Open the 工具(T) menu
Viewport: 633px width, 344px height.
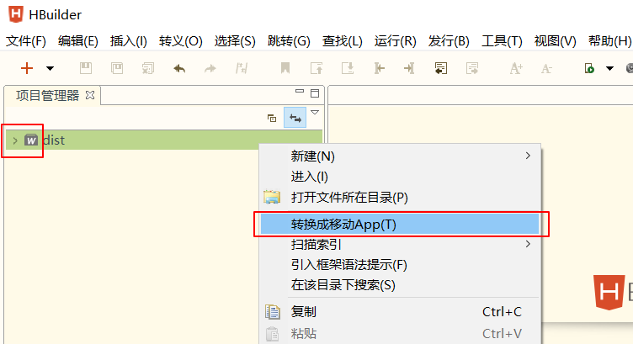coord(502,41)
